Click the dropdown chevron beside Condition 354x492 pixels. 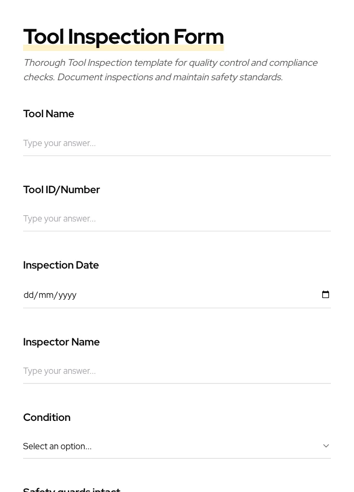click(x=326, y=446)
